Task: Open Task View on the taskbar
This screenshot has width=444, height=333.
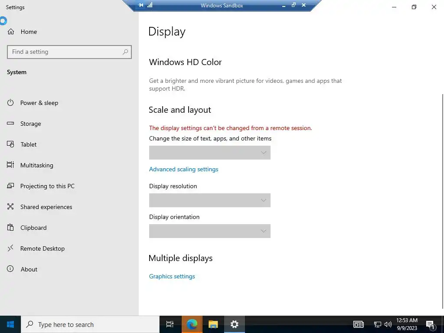Action: 170,324
